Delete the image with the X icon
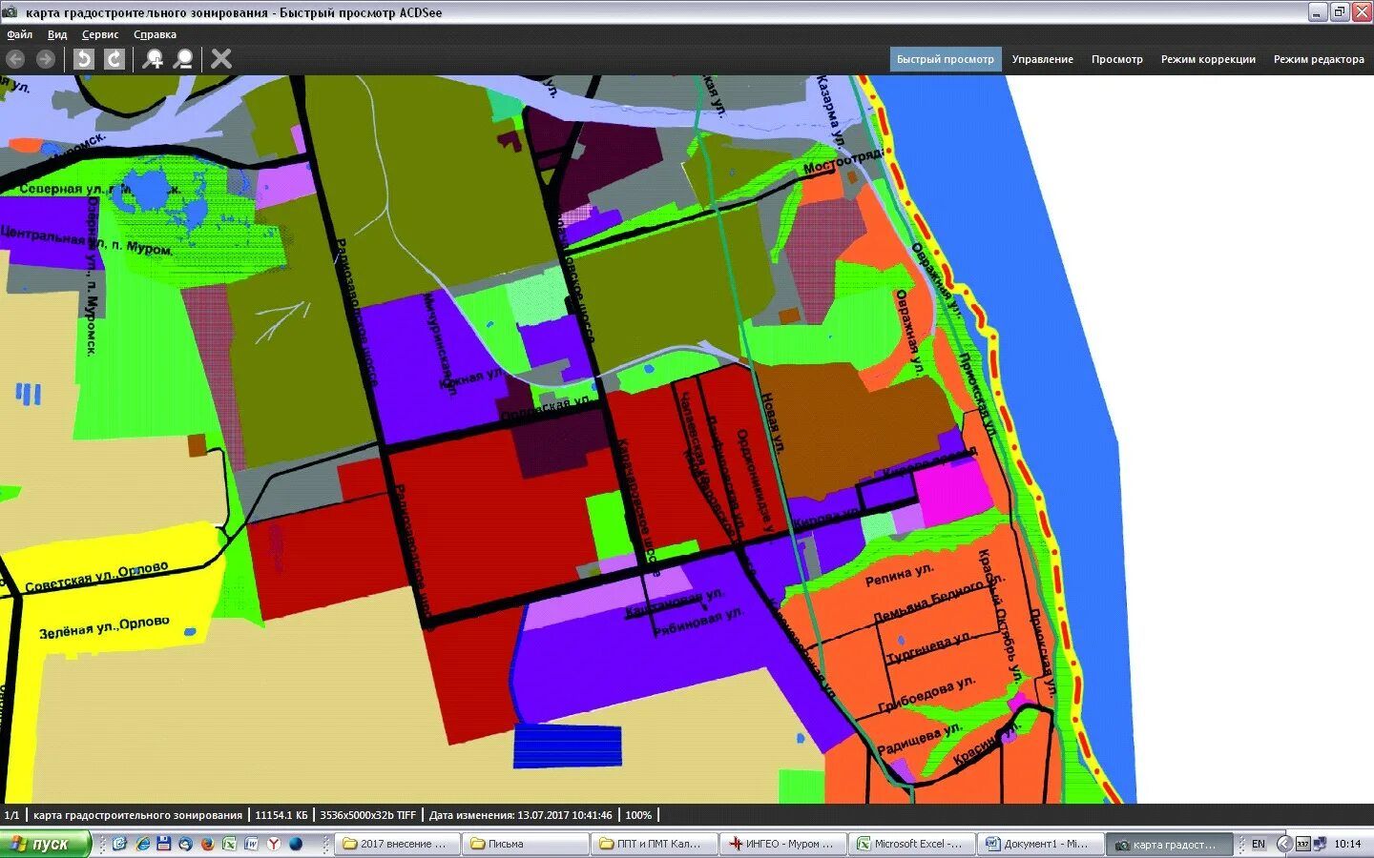1374x858 pixels. click(x=221, y=59)
